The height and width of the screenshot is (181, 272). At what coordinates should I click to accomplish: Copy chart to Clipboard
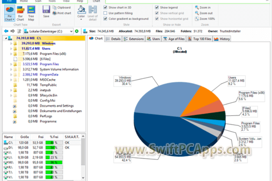click(62, 8)
